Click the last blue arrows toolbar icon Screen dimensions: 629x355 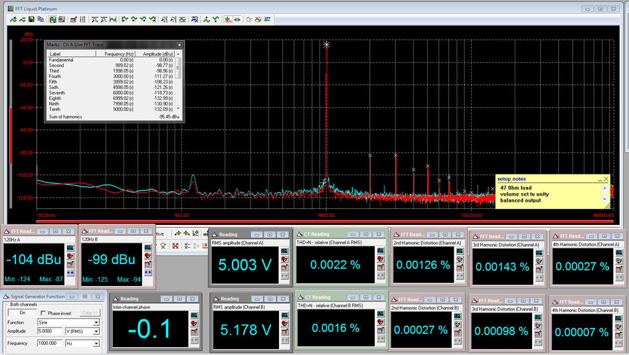(267, 19)
